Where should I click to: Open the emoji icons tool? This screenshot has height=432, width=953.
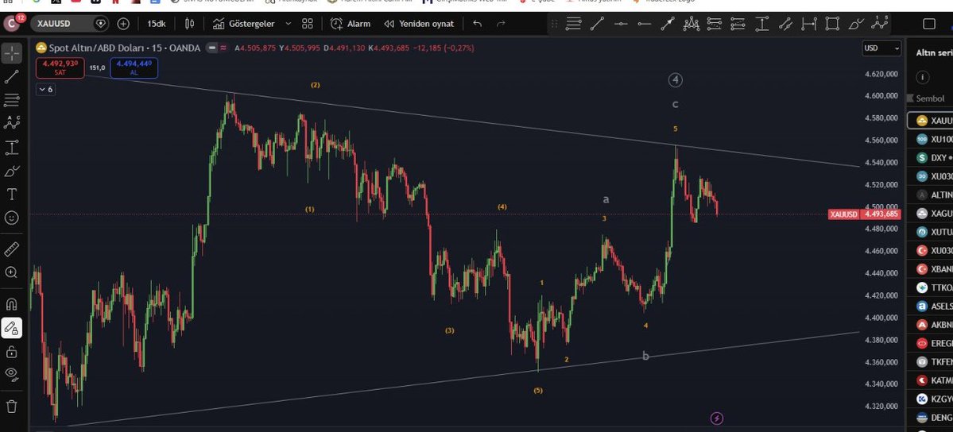click(12, 218)
